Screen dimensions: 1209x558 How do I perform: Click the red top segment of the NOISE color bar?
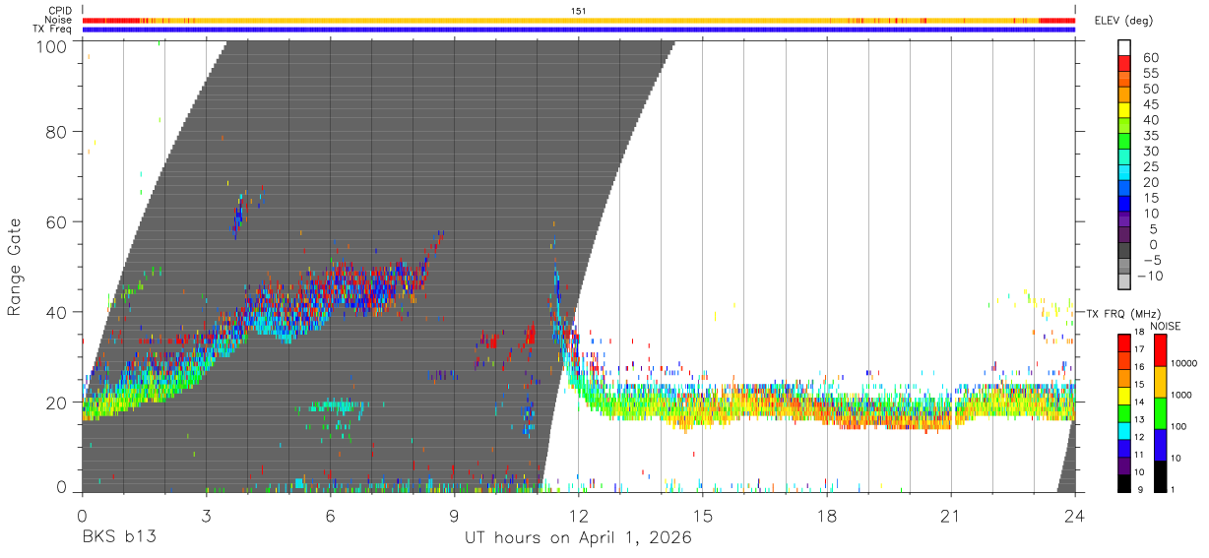(x=1162, y=349)
